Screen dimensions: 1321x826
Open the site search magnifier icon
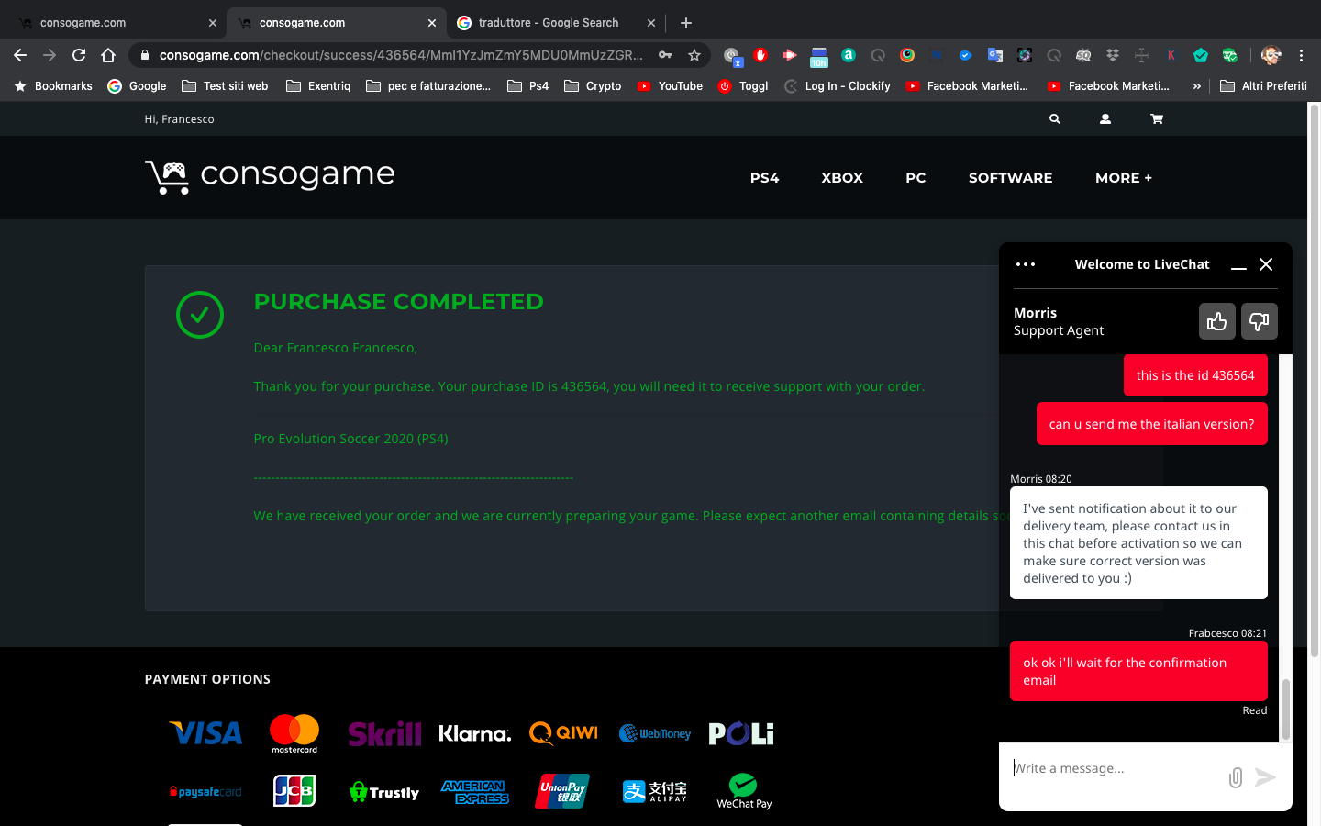pos(1055,119)
